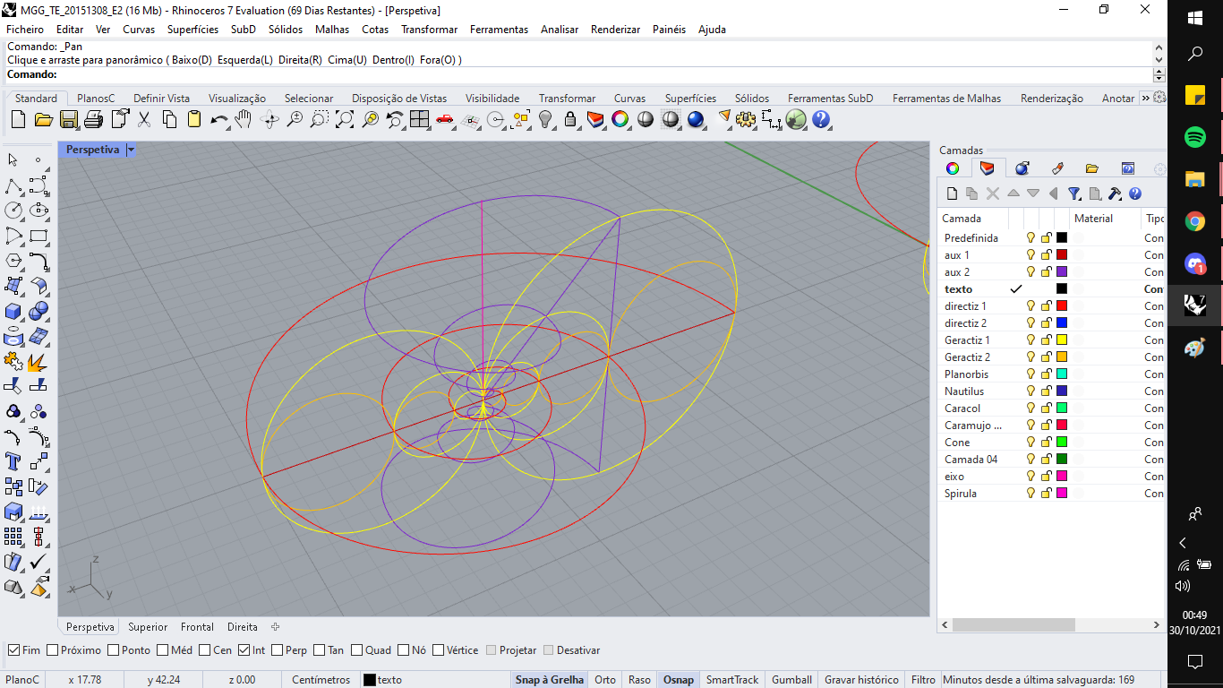The image size is (1223, 688).
Task: Select the Box solid tool in sidebar
Action: tap(13, 311)
